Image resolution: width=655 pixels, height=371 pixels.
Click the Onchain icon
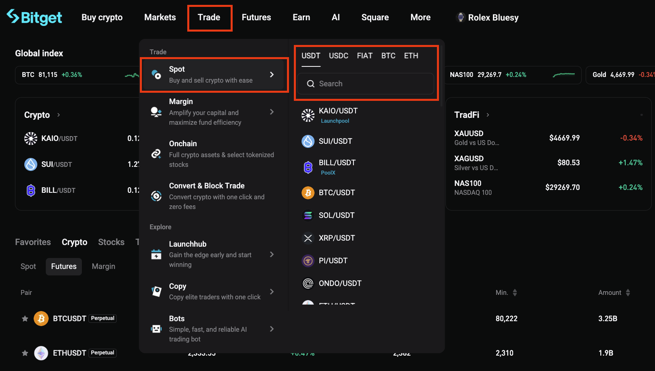[x=156, y=154]
